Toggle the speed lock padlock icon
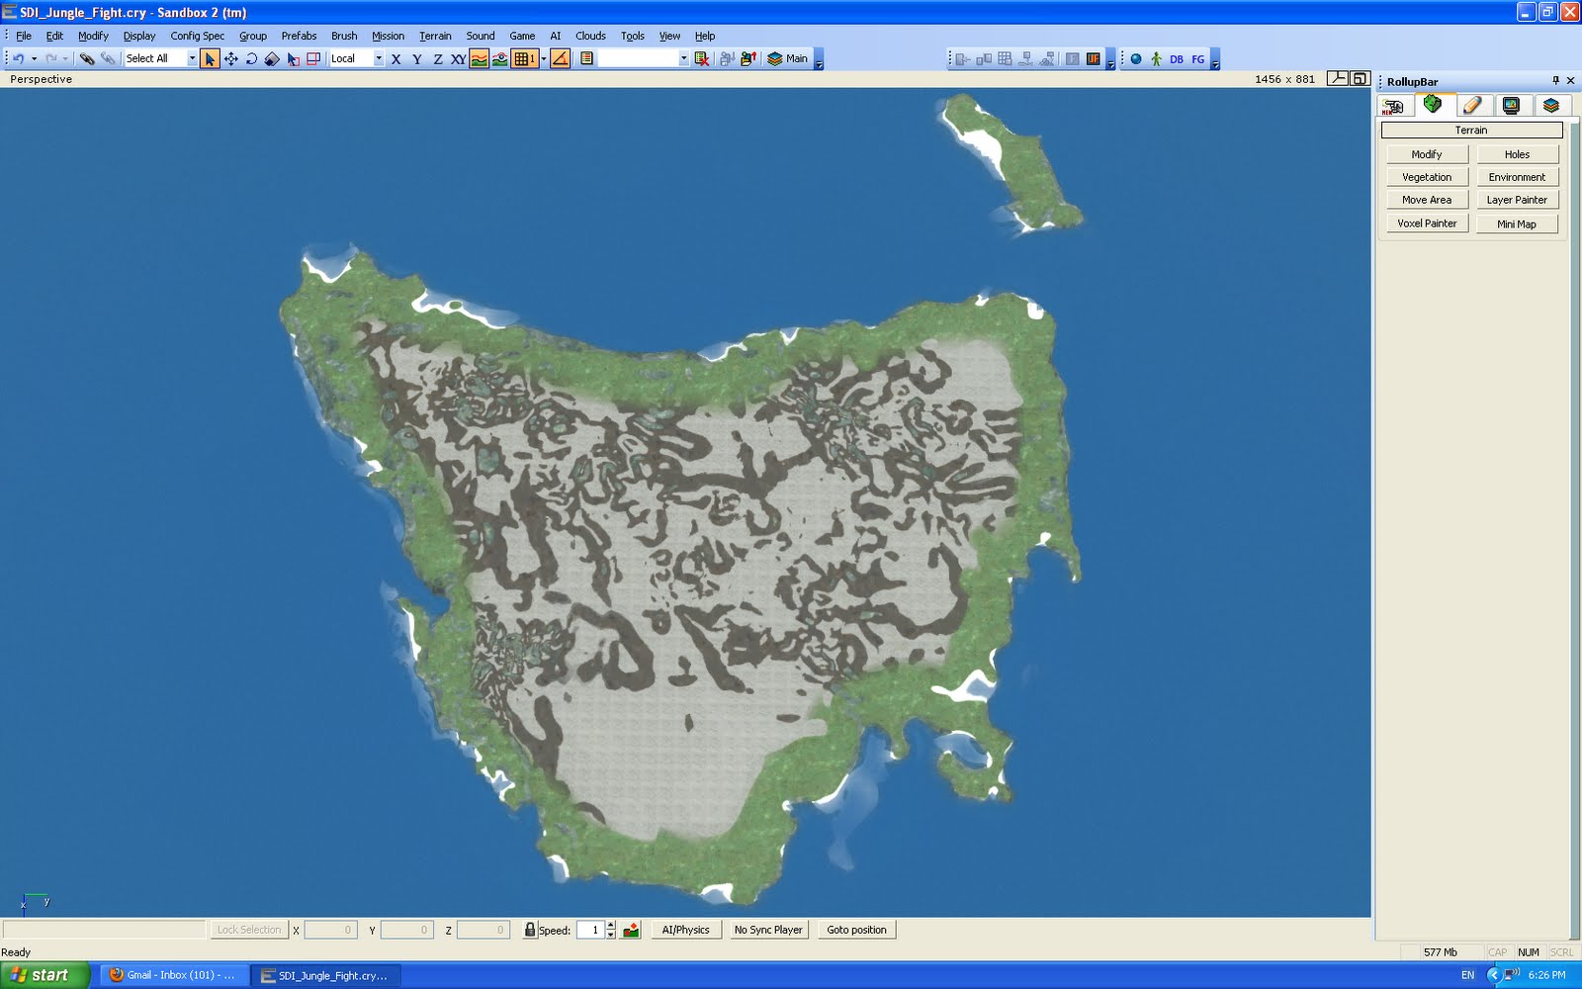This screenshot has height=989, width=1582. coord(530,930)
